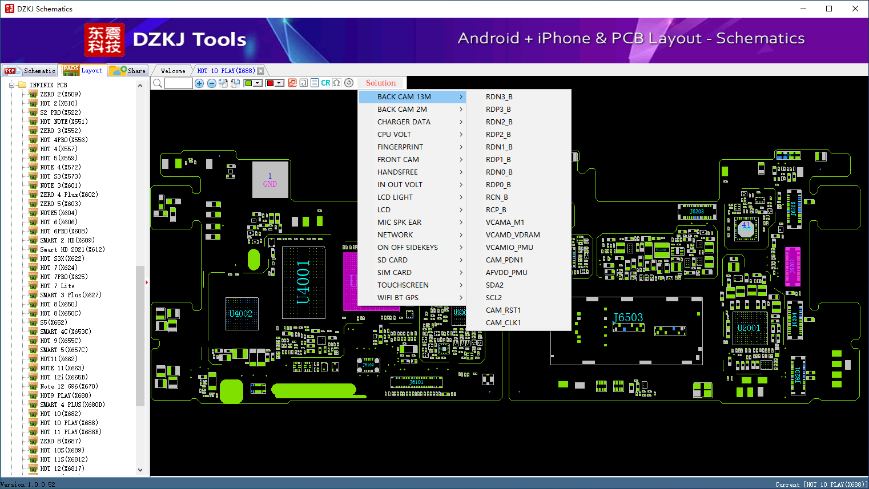869x489 pixels.
Task: Click the rotate-left pages icon
Action: 235,83
